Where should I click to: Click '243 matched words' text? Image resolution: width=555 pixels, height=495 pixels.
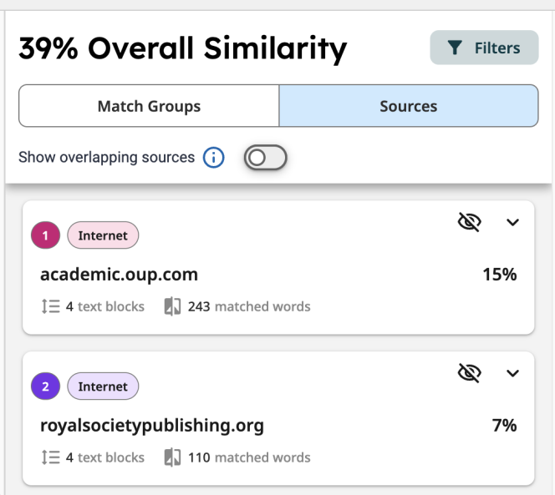(x=249, y=306)
